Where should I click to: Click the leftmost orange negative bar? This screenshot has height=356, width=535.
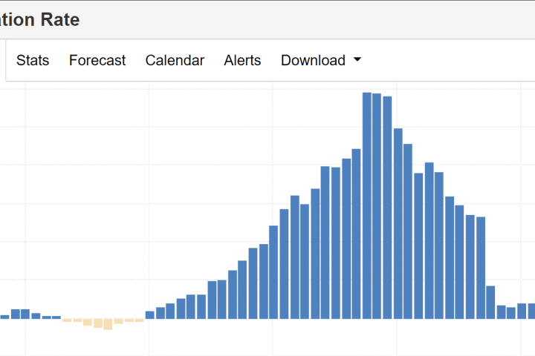pos(67,320)
